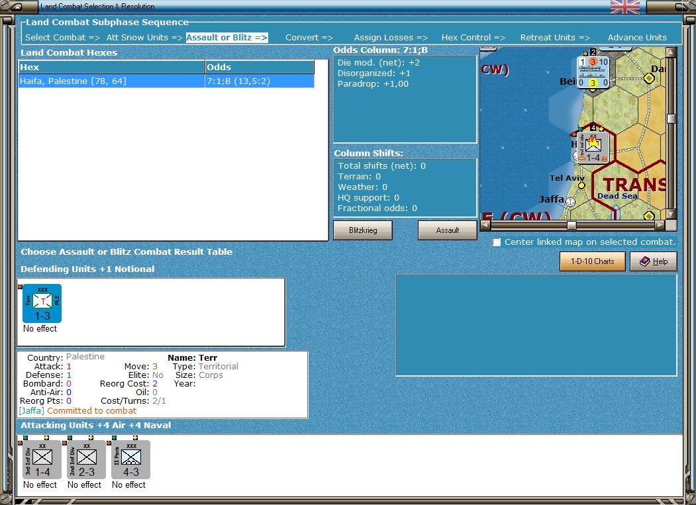The image size is (696, 505).
Task: Select the II Para 4-3 attacking unit
Action: point(131,460)
